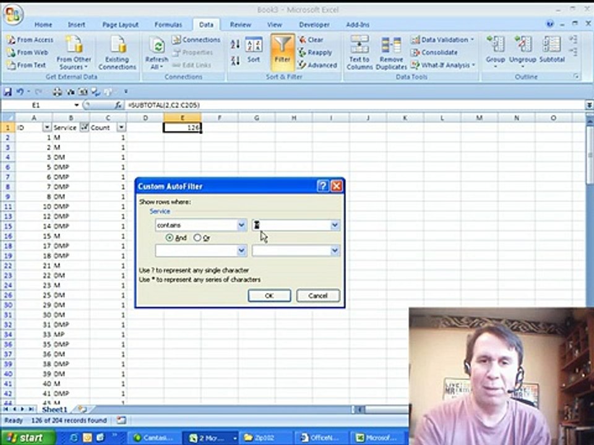Open the 'contains' operator dropdown
The image size is (594, 445).
[241, 225]
